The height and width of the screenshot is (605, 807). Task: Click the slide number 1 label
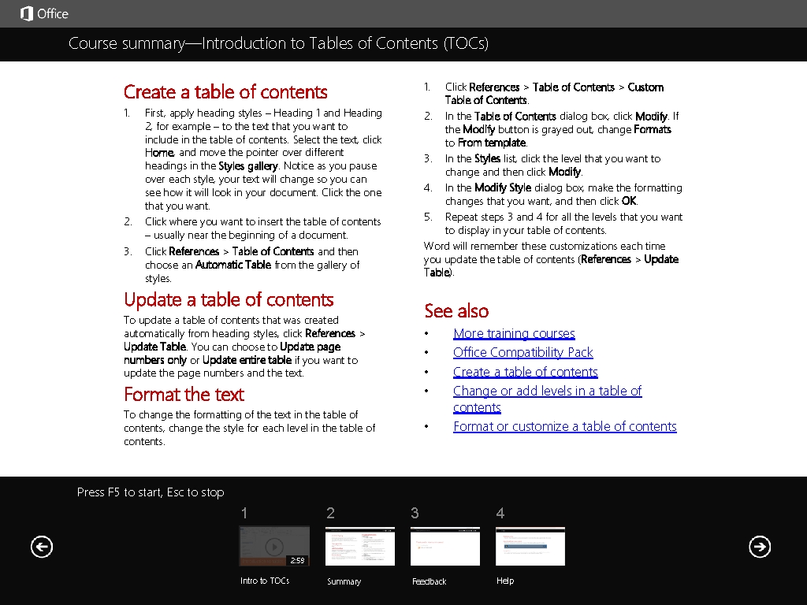tap(244, 513)
